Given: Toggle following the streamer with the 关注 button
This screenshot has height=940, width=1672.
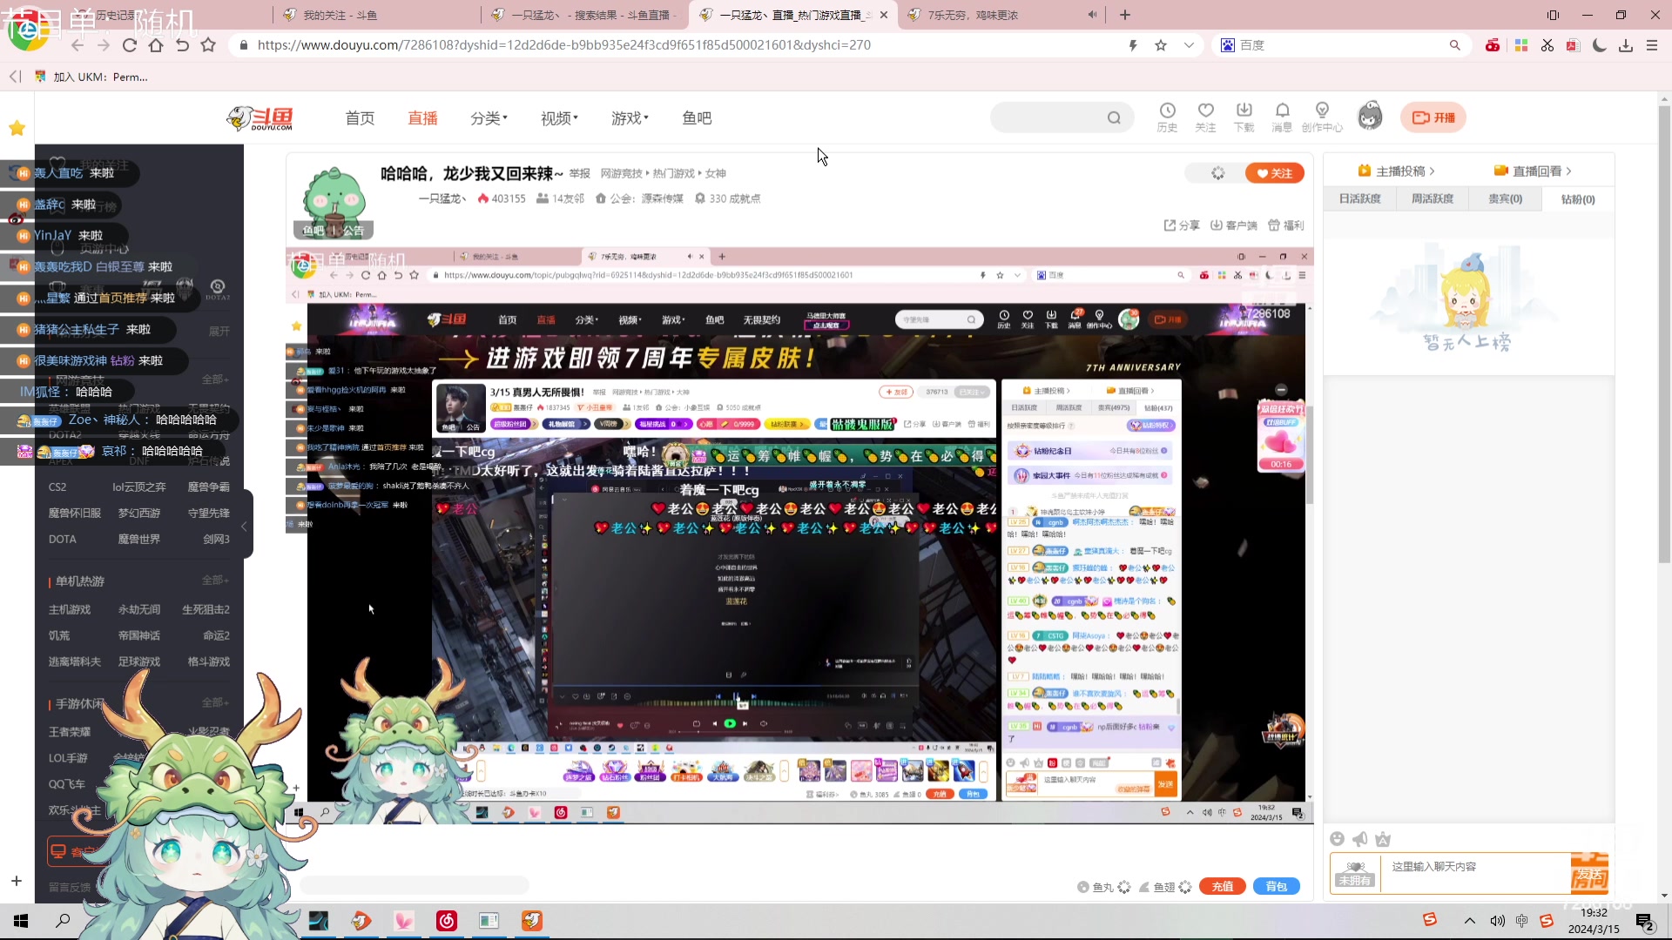Looking at the screenshot, I should click(1275, 172).
